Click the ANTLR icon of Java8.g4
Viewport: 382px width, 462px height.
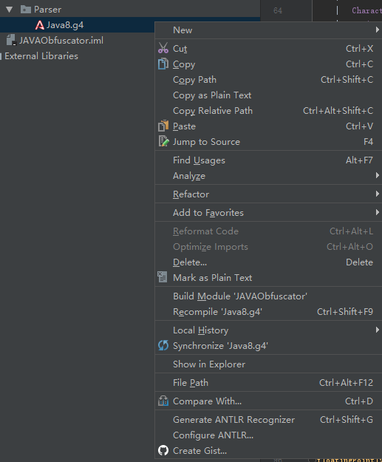click(40, 25)
